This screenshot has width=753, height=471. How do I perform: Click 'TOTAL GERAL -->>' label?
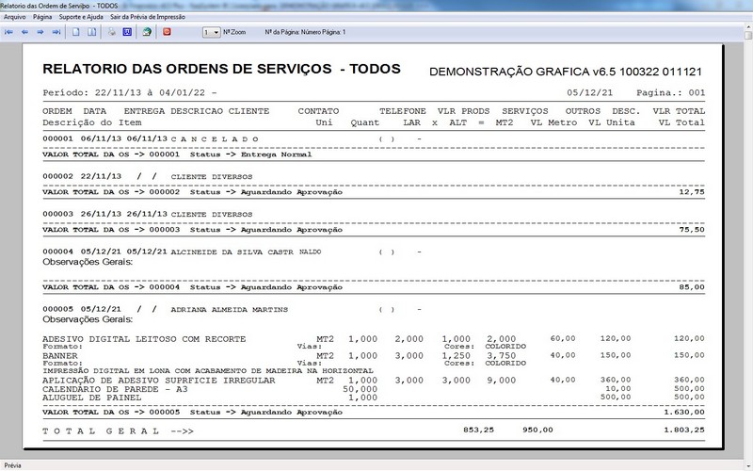[119, 431]
